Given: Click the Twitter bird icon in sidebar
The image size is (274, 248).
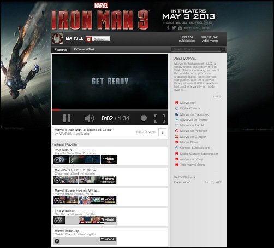Looking at the screenshot, I should pos(177,120).
